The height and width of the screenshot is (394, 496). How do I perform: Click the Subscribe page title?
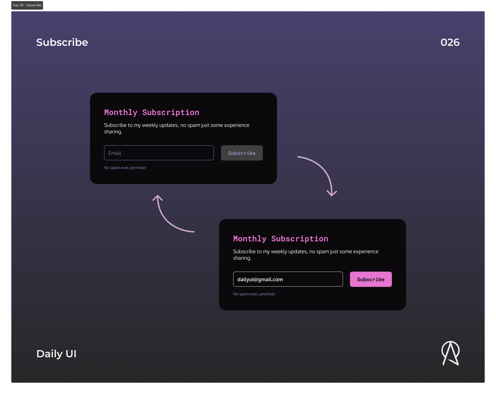[x=62, y=42]
